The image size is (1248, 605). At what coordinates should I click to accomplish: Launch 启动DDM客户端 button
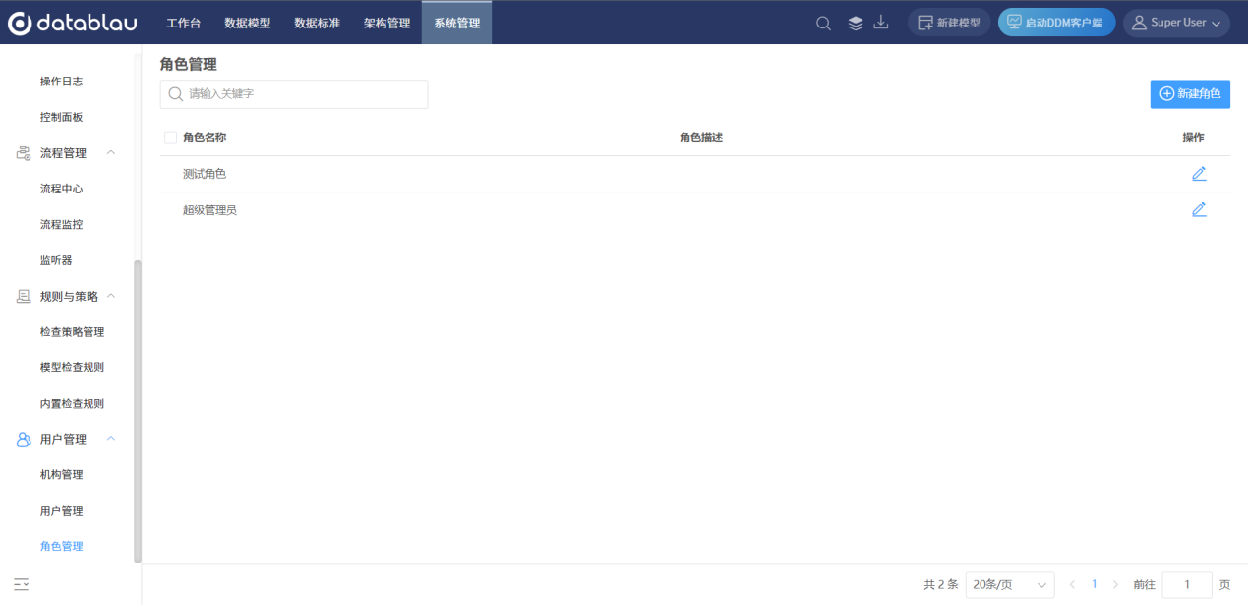(x=1056, y=23)
